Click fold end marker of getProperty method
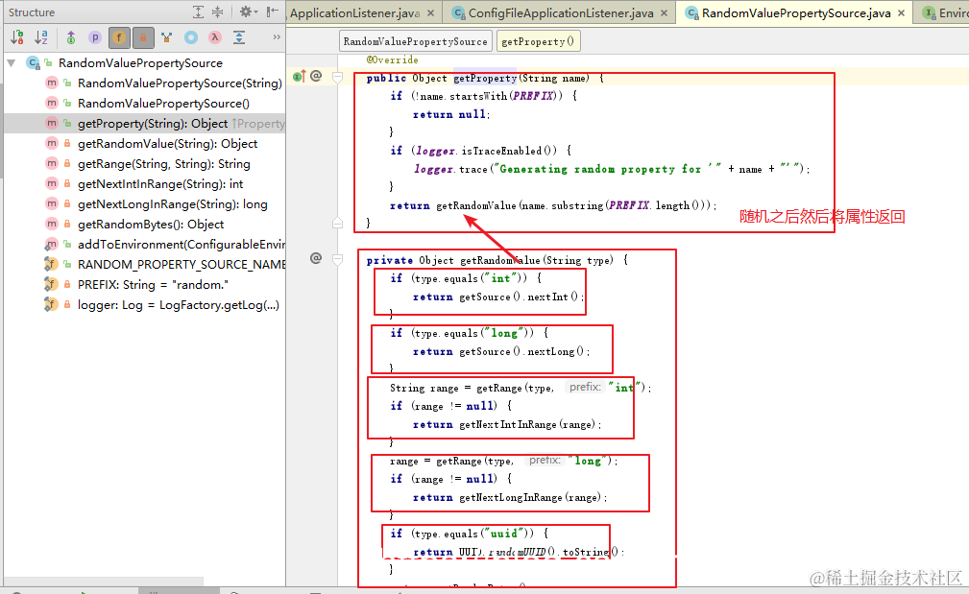Image resolution: width=969 pixels, height=594 pixels. point(337,223)
